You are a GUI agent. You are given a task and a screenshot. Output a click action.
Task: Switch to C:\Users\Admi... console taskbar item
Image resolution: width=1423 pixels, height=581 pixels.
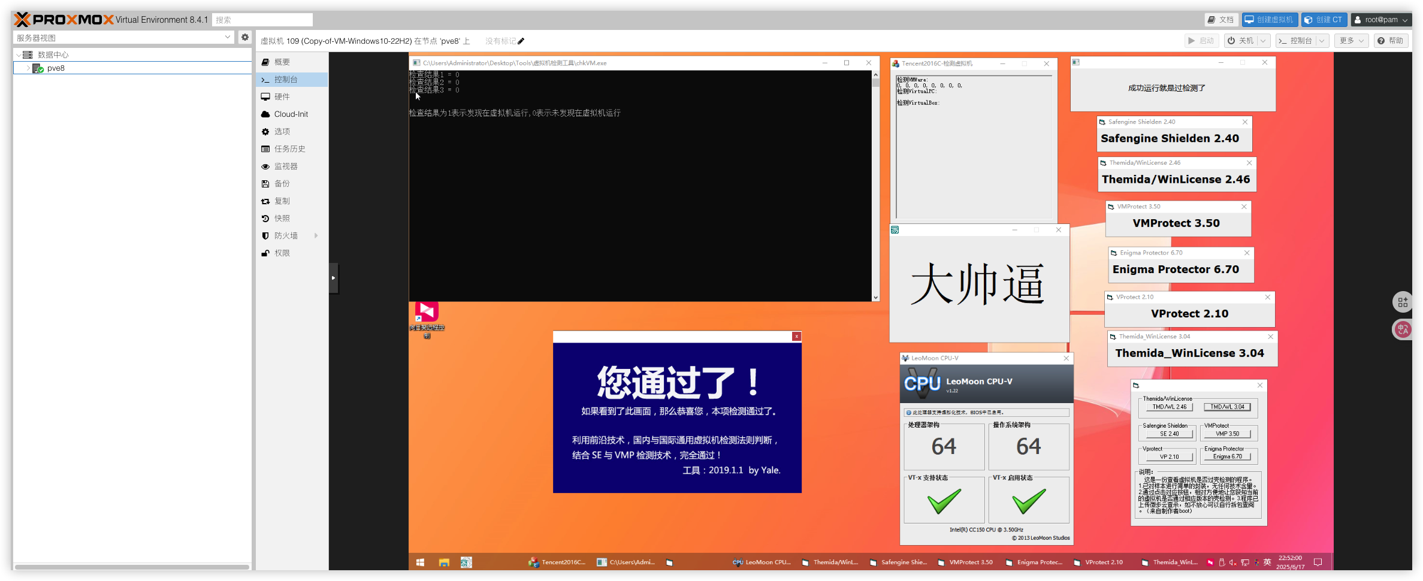(x=626, y=562)
